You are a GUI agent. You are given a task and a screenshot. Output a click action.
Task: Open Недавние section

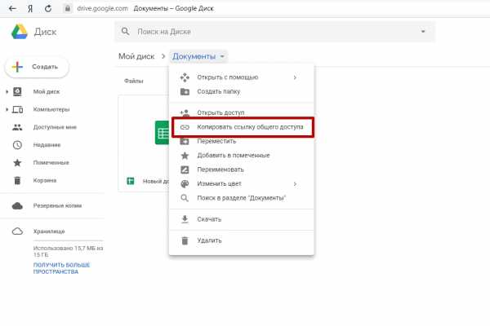[47, 145]
